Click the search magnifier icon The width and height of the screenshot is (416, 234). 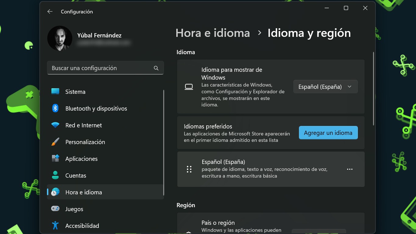[156, 68]
